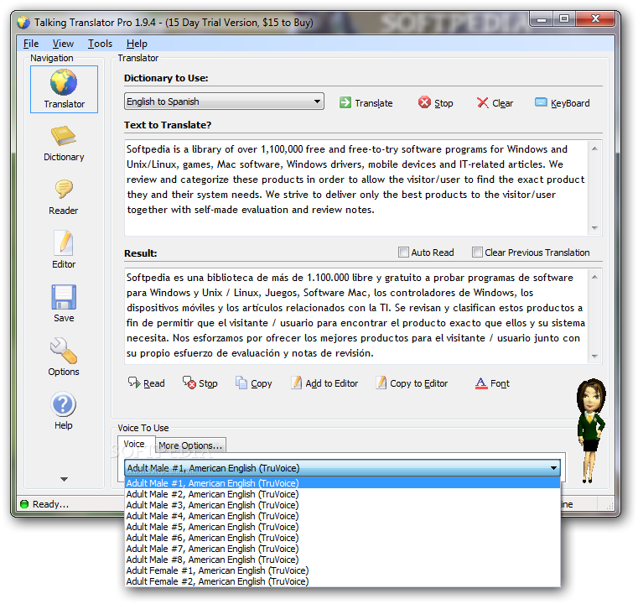
Task: Select Adult Female #1, American English voice
Action: tap(342, 570)
